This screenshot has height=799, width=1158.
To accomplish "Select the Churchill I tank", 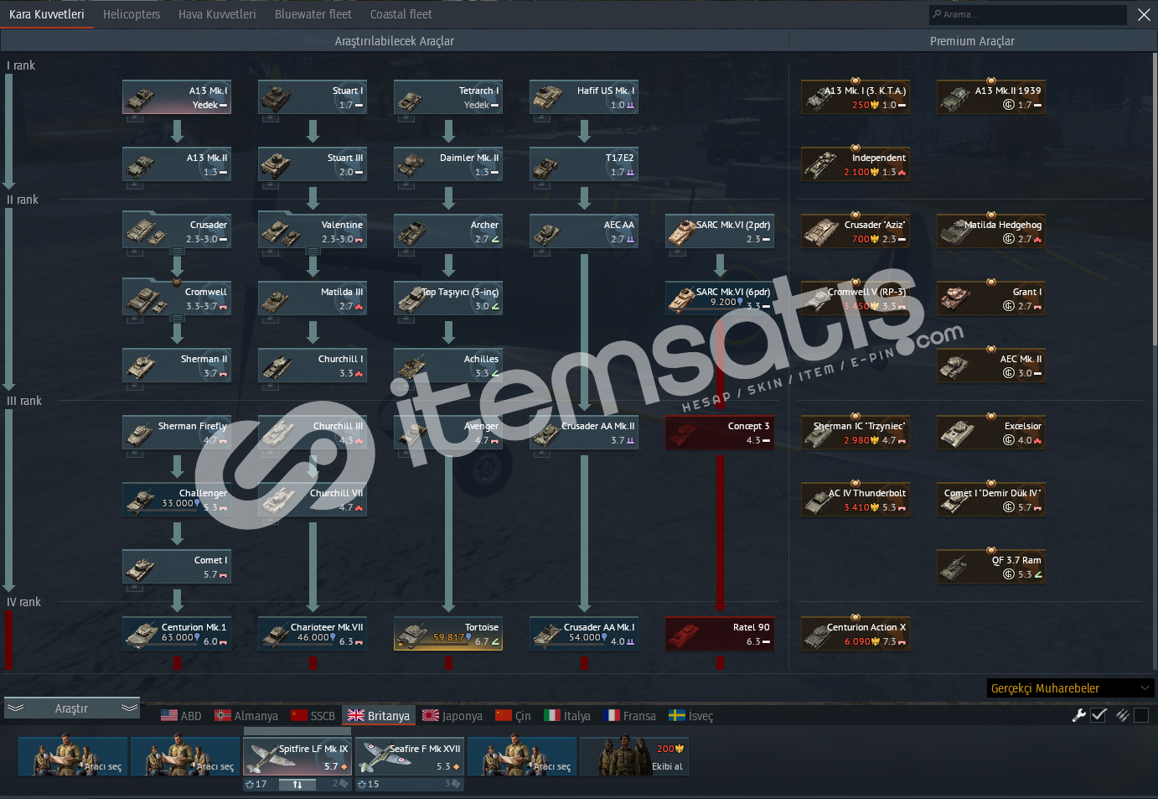I will [x=313, y=366].
